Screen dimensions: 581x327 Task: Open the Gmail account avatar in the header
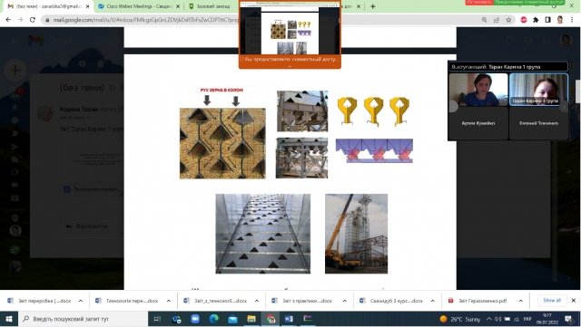[x=566, y=41]
